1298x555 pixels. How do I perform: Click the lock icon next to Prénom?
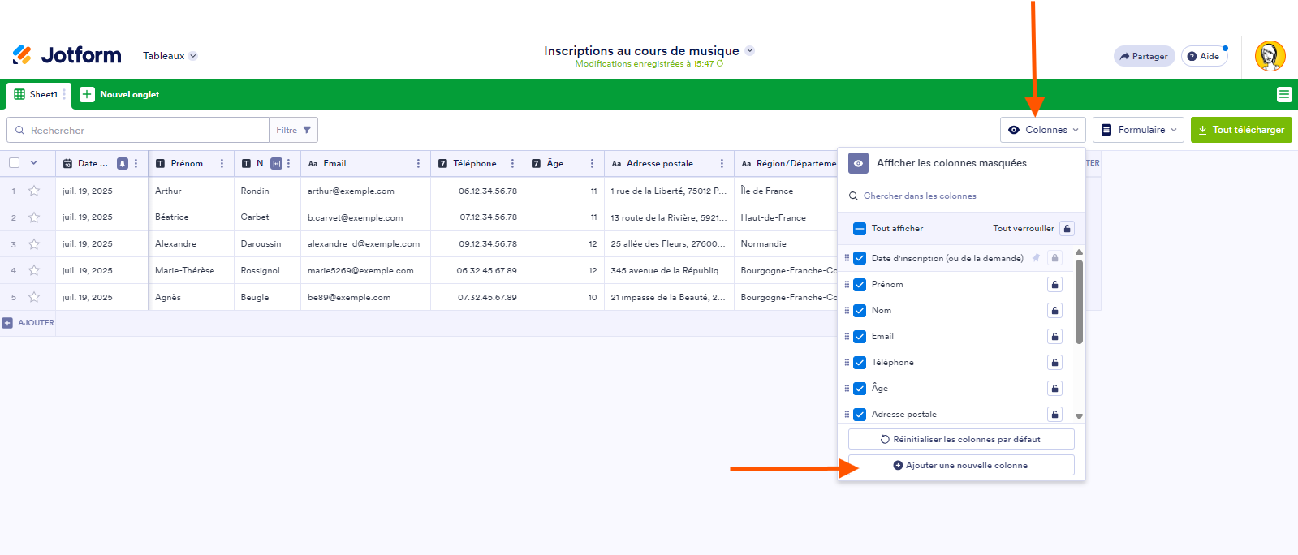[x=1054, y=285]
